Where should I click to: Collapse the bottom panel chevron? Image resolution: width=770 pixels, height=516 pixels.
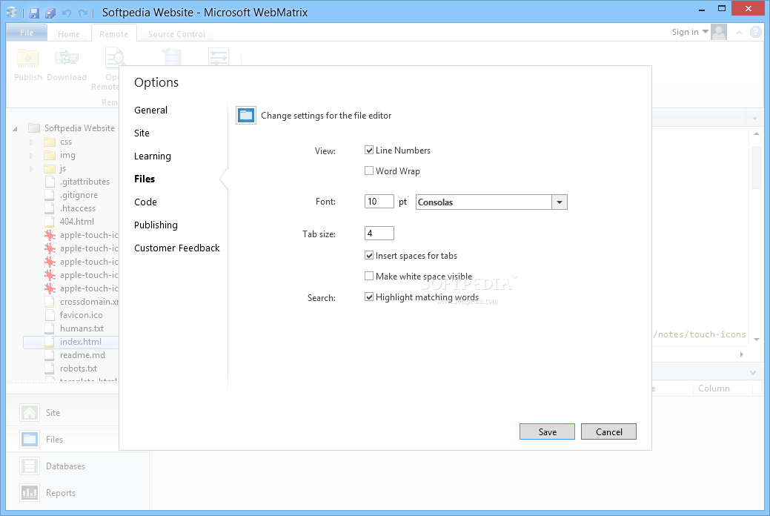(753, 373)
